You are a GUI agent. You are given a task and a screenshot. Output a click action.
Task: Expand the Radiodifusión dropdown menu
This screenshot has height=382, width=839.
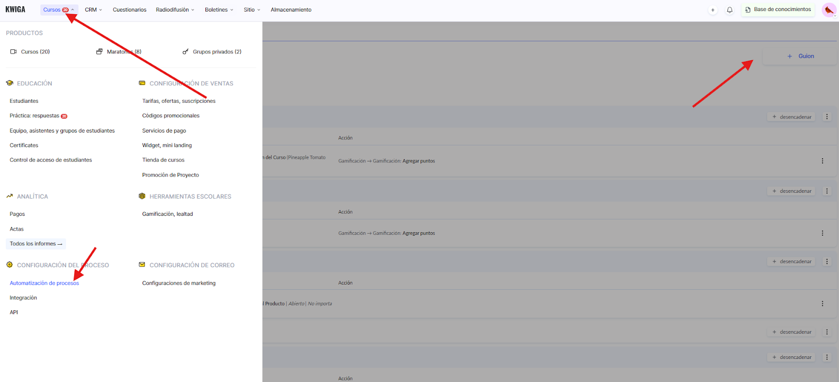[175, 10]
